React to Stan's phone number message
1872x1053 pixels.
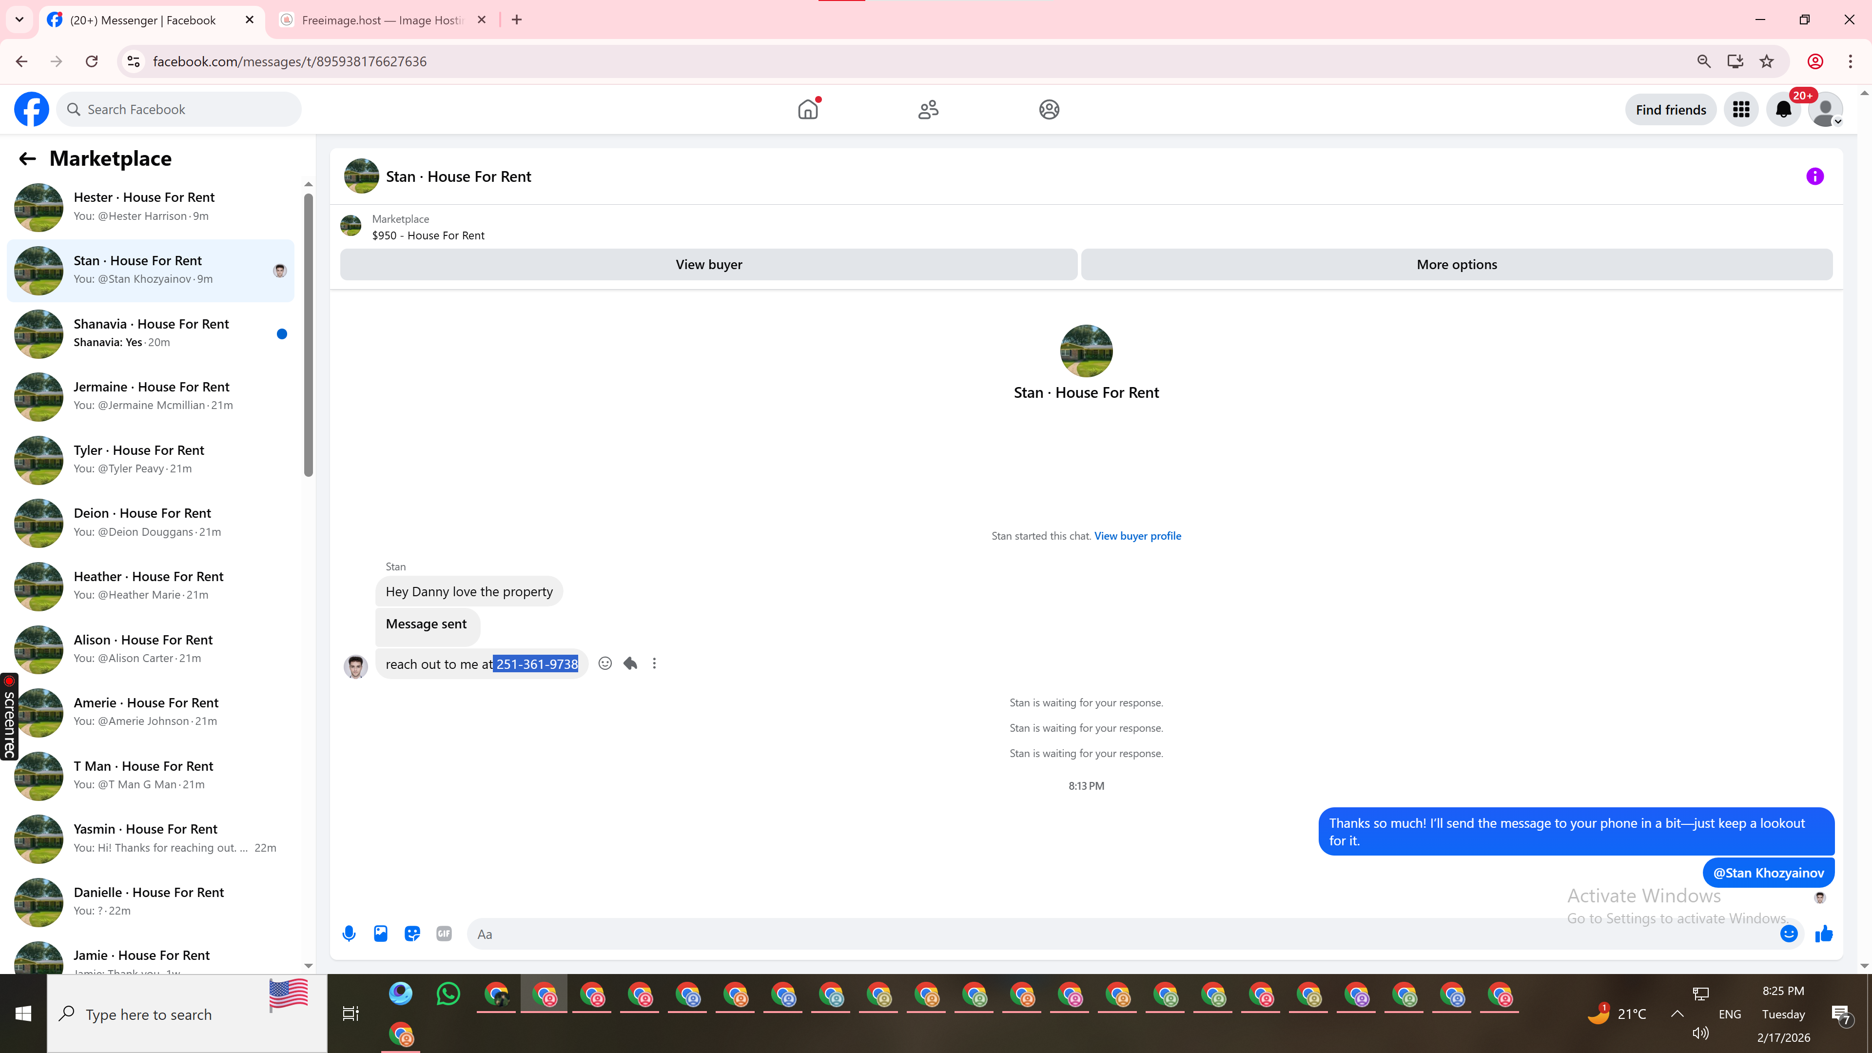[604, 663]
